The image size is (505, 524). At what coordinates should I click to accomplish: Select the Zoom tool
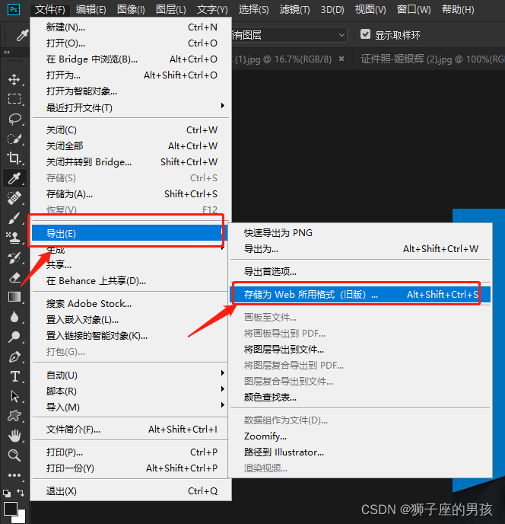point(14,455)
